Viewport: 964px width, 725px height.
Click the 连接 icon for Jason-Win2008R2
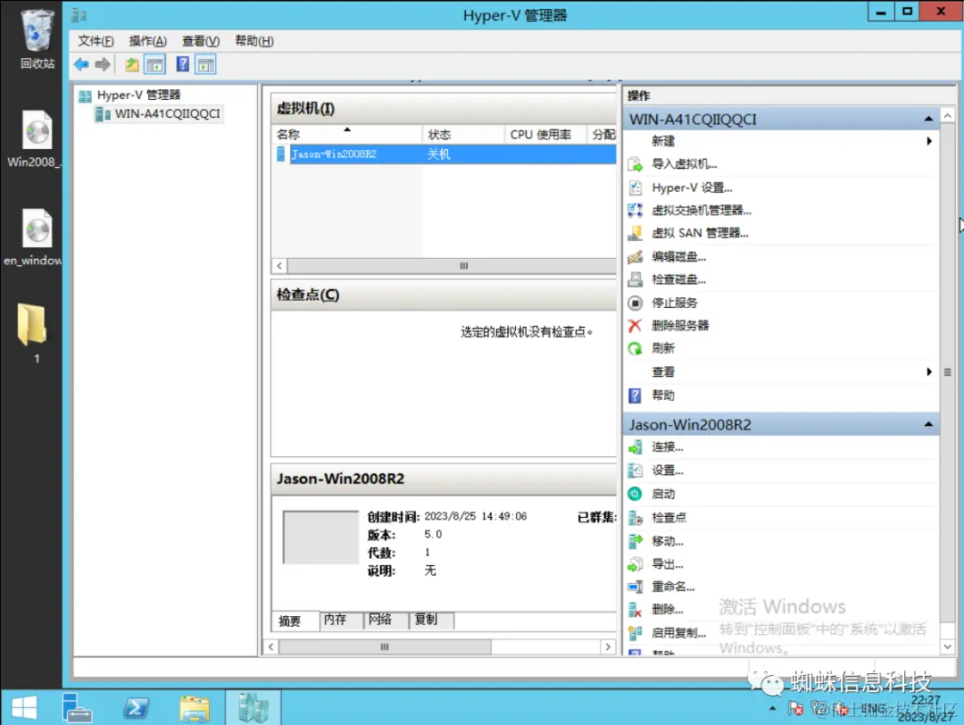(636, 447)
